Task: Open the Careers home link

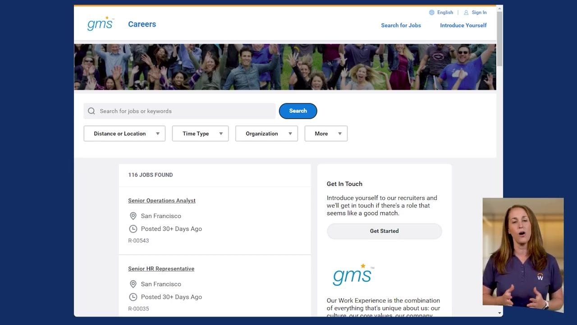Action: pos(142,24)
